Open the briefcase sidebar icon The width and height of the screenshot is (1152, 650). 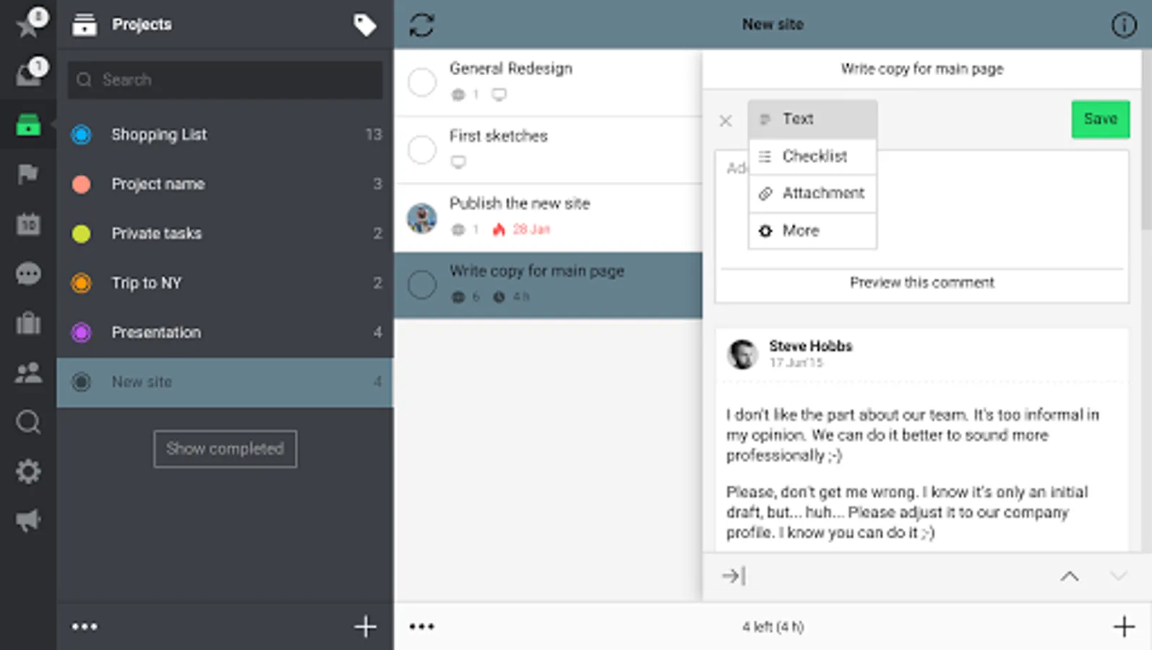coord(28,323)
